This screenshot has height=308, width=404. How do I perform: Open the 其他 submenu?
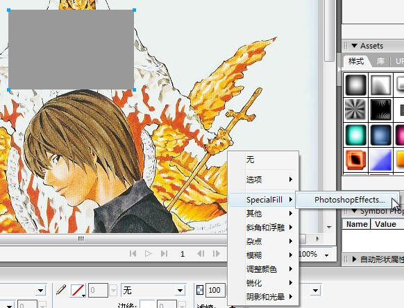click(263, 214)
